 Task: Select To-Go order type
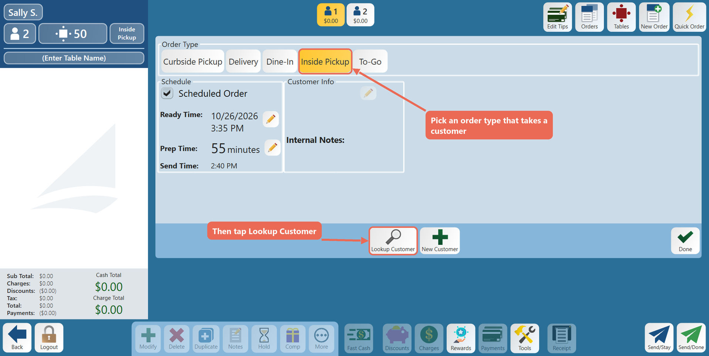(x=370, y=62)
